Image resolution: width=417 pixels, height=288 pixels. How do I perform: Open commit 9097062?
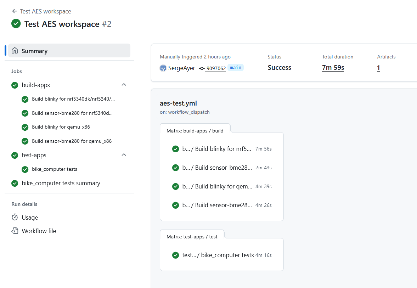coord(217,68)
